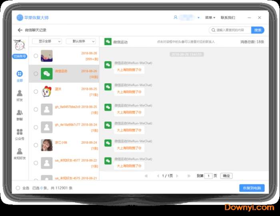The height and width of the screenshot is (216, 280).
Task: Click gray avatar of gh_4e18a90b7c77
Action: click(47, 127)
